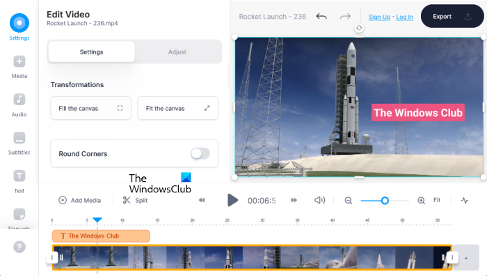
Task: Toggle the Round Corners switch
Action: 200,153
